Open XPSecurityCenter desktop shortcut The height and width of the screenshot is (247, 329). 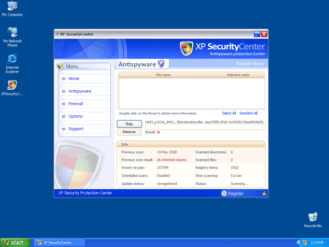click(x=12, y=85)
